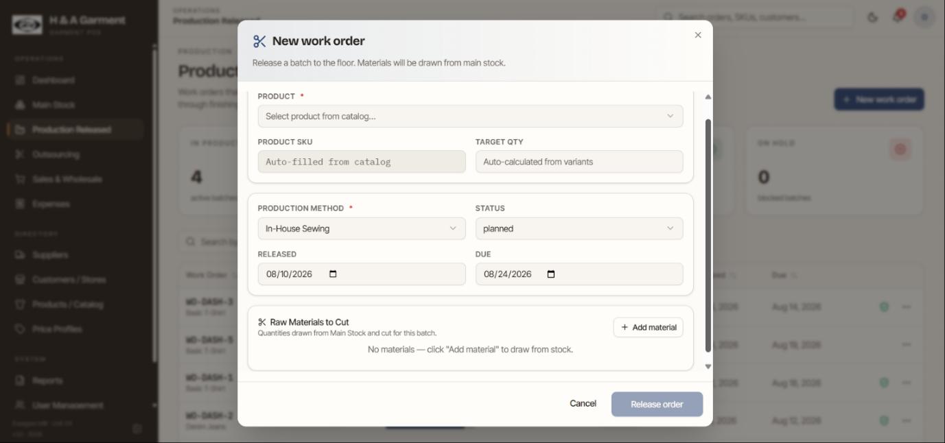Open Price Profiles in the sidebar

[75, 329]
